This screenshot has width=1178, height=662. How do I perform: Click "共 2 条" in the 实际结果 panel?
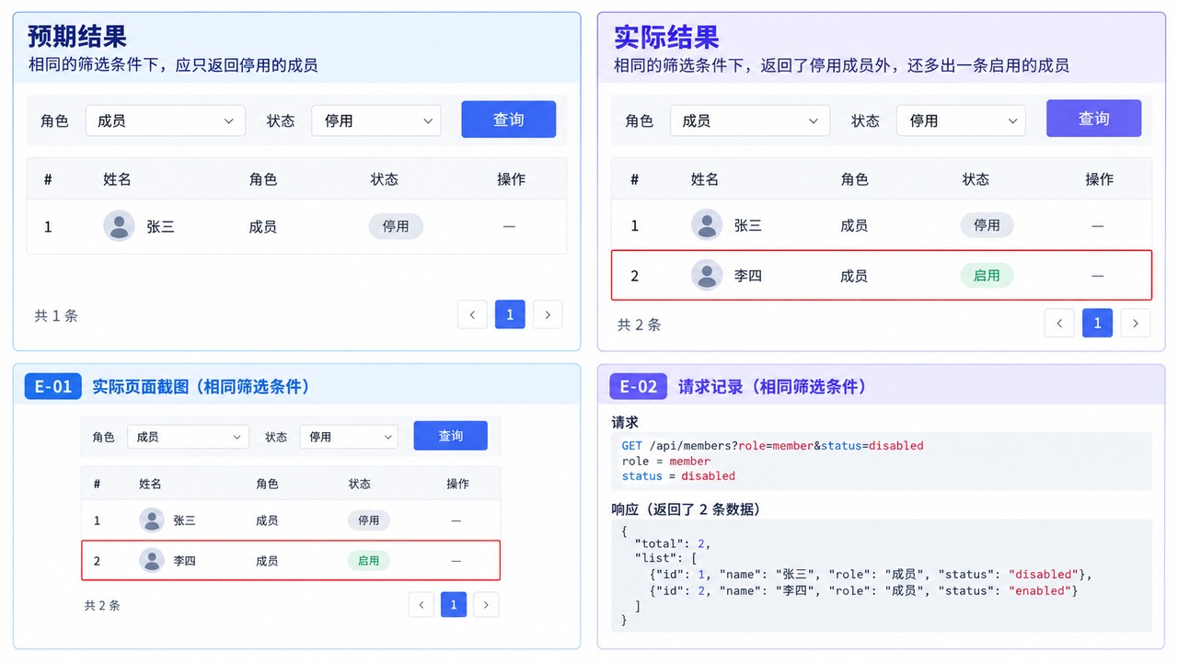coord(640,325)
